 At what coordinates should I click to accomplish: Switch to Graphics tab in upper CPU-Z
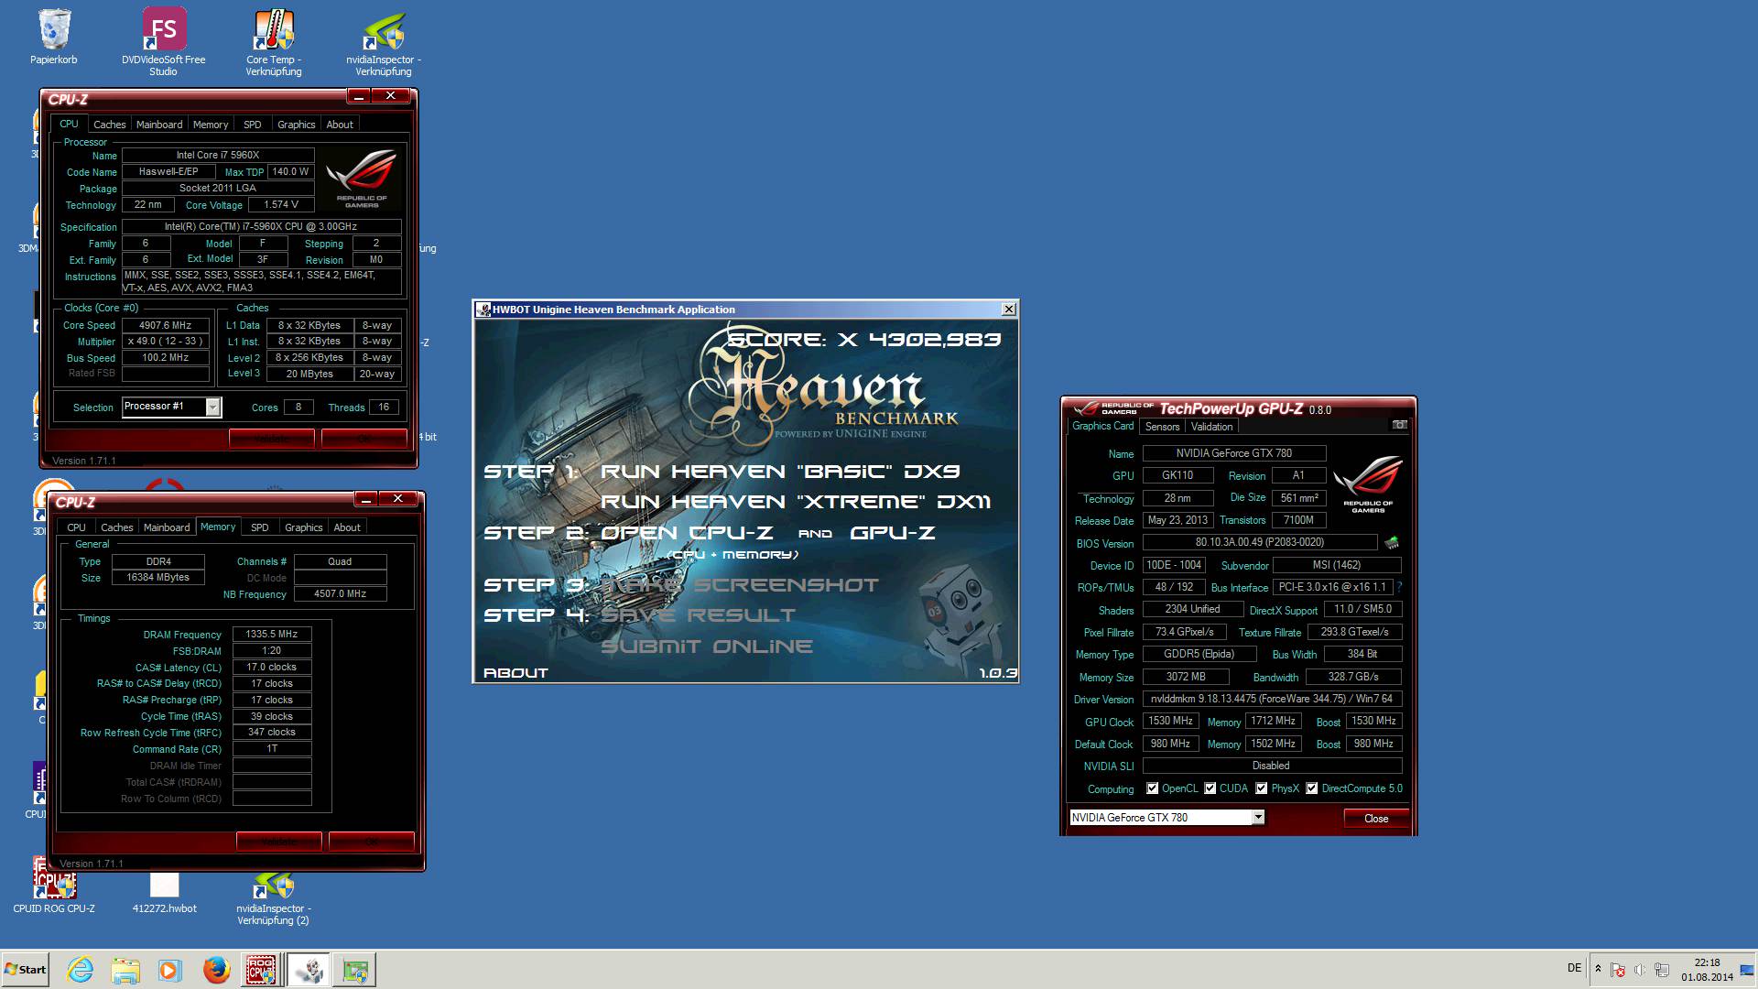pos(297,125)
